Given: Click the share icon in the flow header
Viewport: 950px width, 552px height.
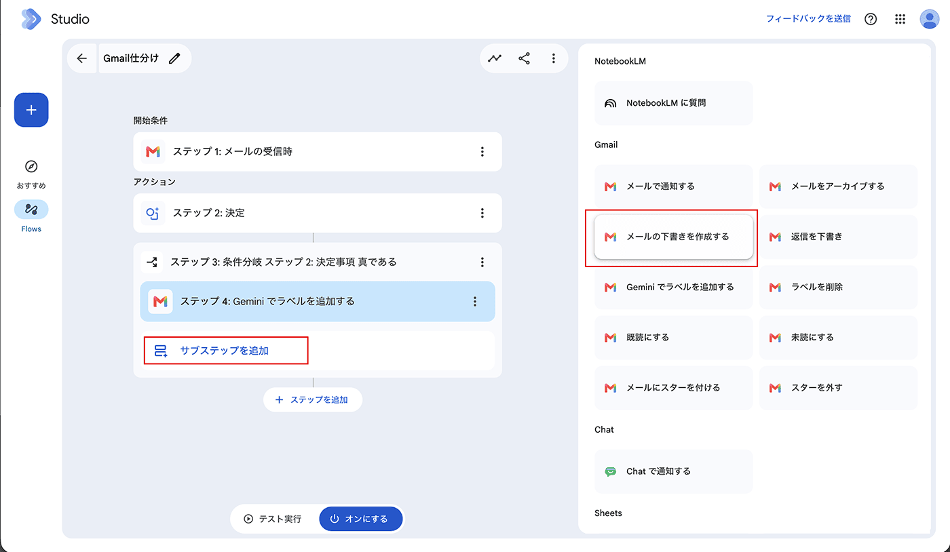Looking at the screenshot, I should click(x=525, y=58).
